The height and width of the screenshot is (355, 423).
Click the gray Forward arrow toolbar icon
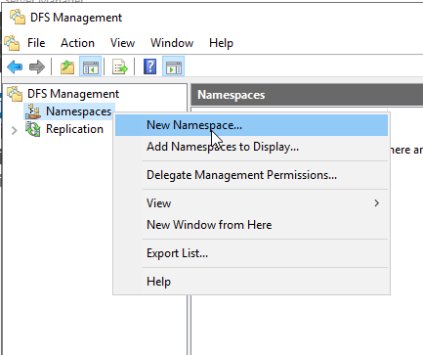[x=37, y=67]
